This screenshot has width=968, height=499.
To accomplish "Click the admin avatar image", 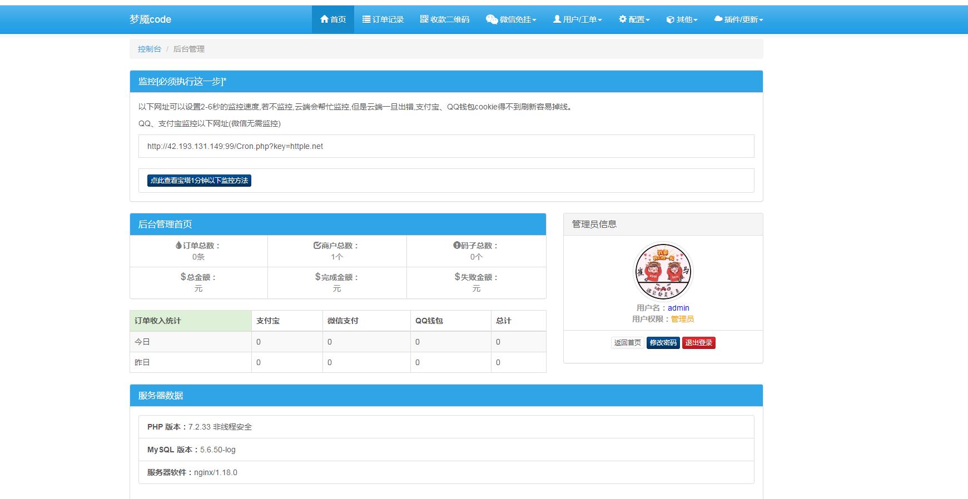I will click(663, 272).
